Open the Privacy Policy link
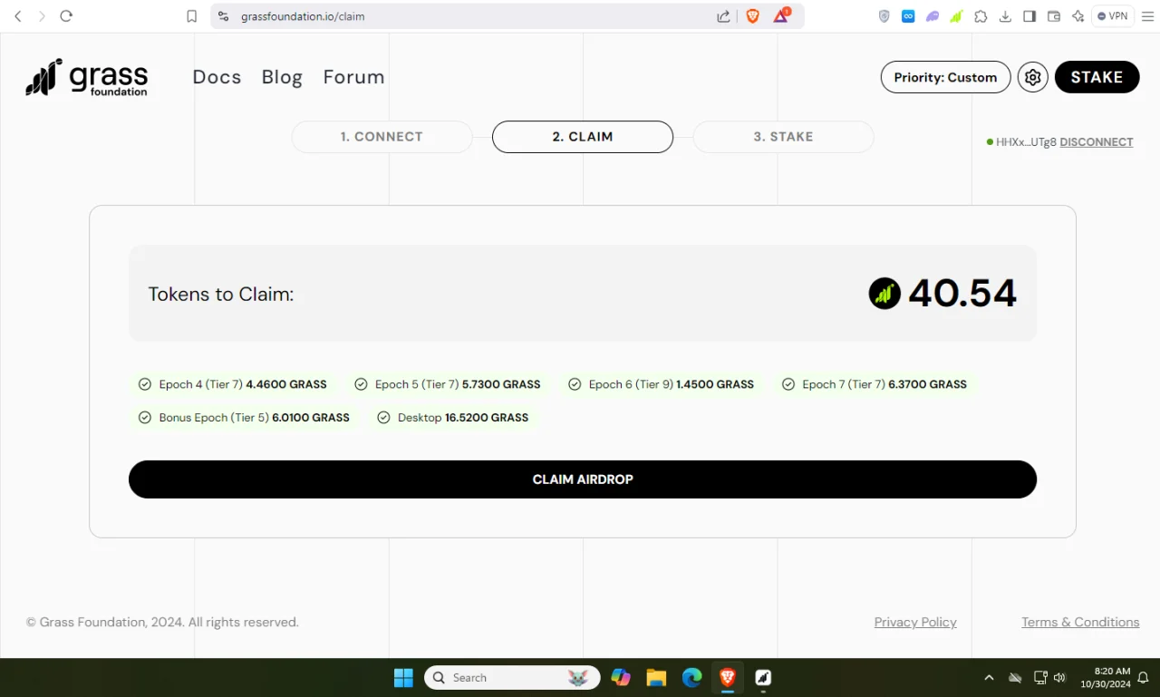 (x=915, y=622)
